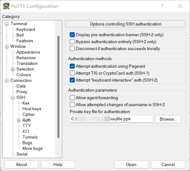This screenshot has height=171, width=190.
Task: Click the scroll down arrow in category tree
Action: pyautogui.click(x=58, y=154)
